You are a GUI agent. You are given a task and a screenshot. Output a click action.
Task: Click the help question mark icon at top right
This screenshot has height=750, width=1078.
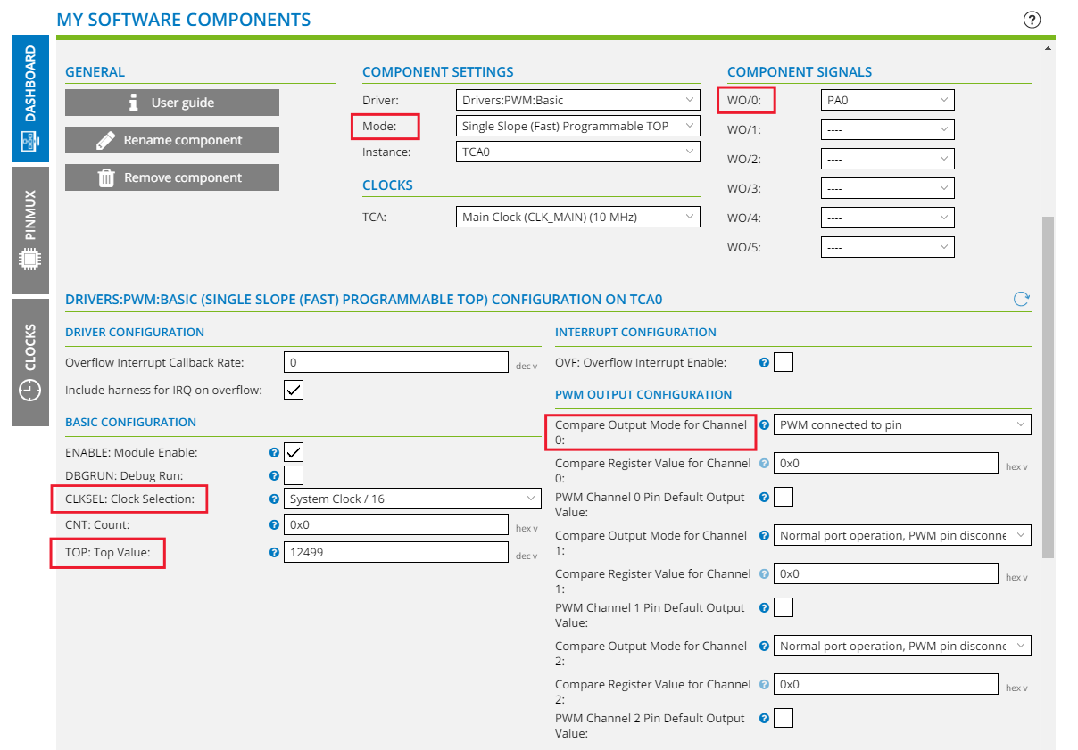click(x=1032, y=20)
